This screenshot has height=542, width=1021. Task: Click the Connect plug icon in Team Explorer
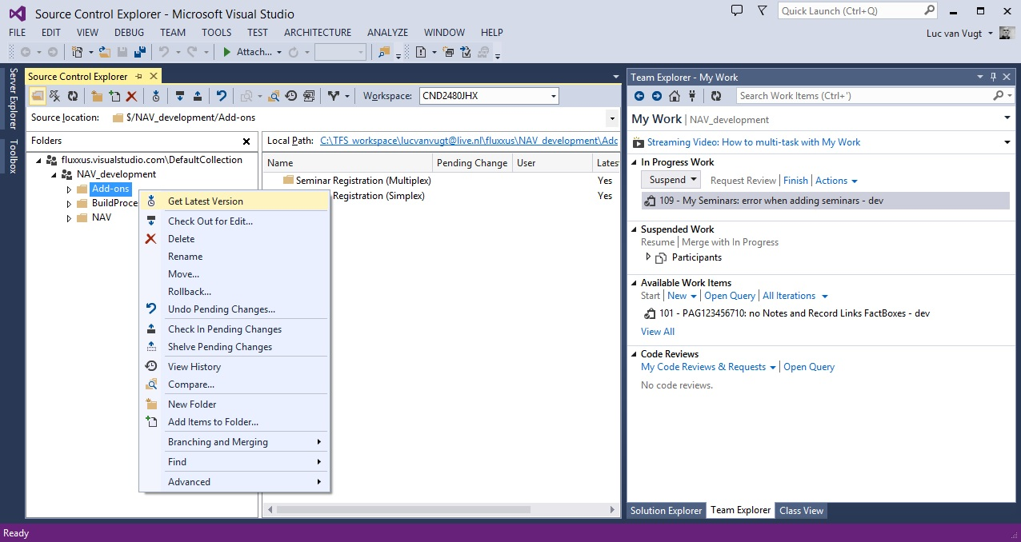point(692,96)
